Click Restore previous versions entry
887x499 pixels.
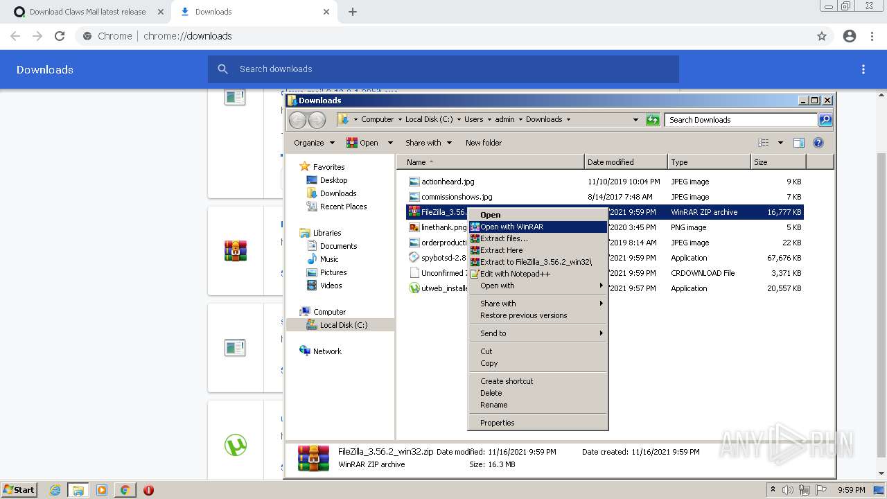click(538, 315)
